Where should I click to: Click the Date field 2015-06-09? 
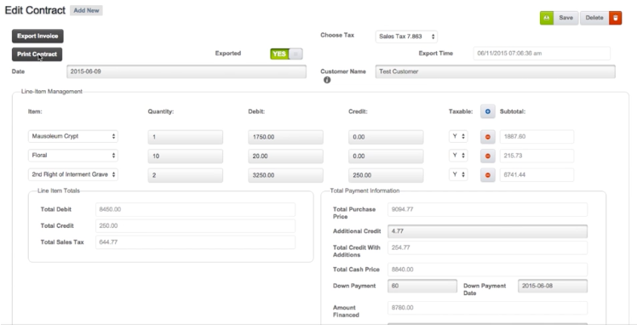point(187,71)
